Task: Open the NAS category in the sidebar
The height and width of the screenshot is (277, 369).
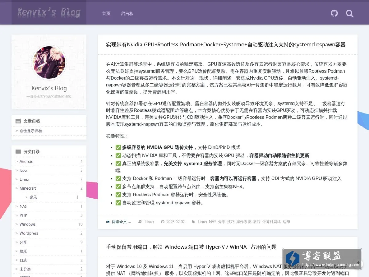Action: click(x=23, y=206)
